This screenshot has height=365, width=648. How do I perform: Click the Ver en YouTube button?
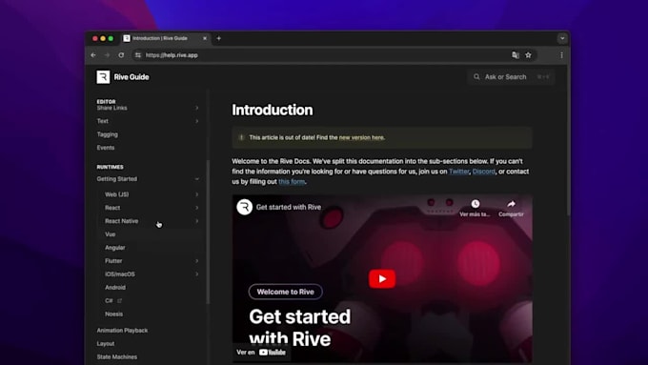pos(261,353)
